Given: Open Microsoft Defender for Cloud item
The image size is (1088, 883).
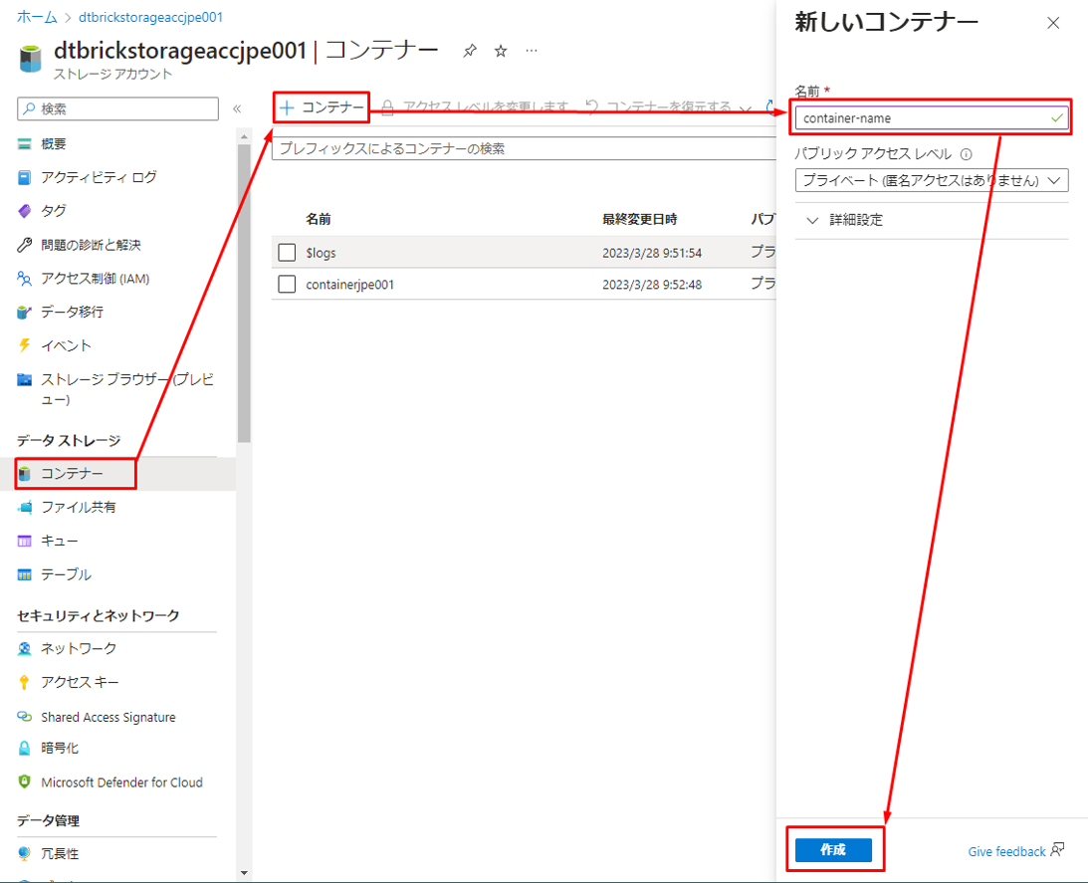Looking at the screenshot, I should coord(121,782).
